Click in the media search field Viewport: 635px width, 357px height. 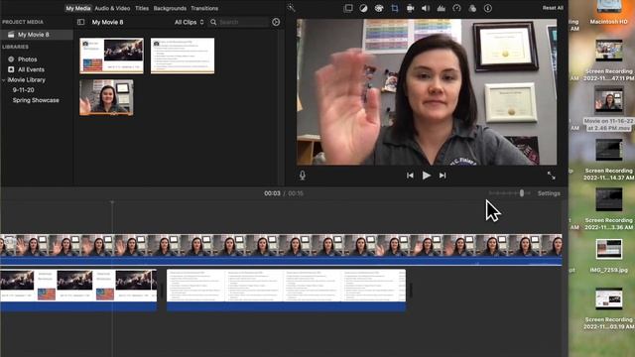coord(243,22)
